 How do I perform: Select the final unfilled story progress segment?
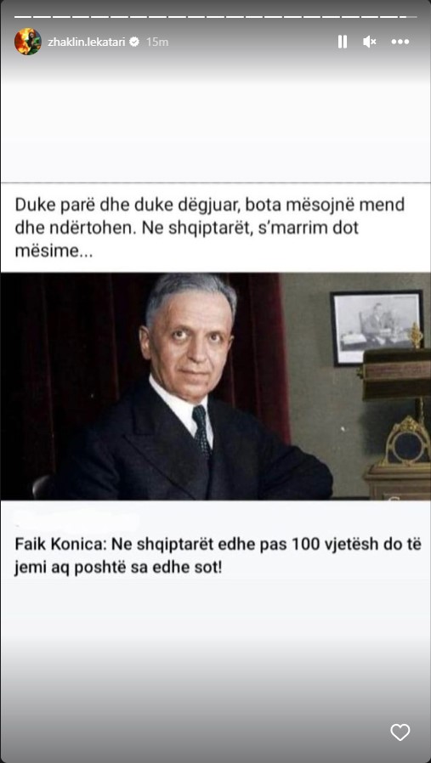point(407,16)
